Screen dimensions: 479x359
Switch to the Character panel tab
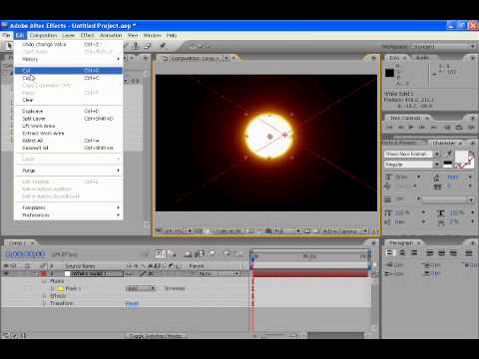pyautogui.click(x=444, y=143)
